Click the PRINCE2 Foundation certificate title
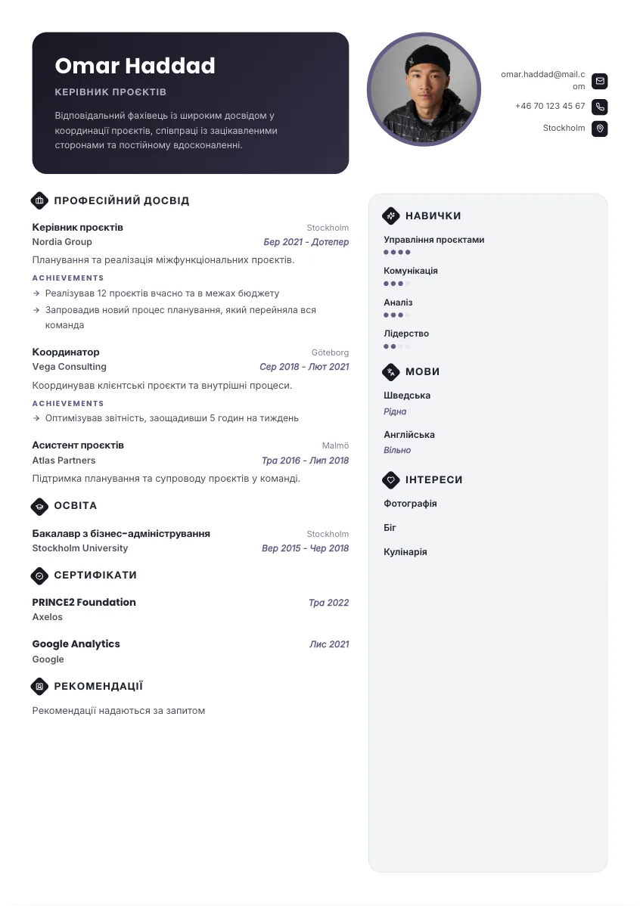 [84, 602]
